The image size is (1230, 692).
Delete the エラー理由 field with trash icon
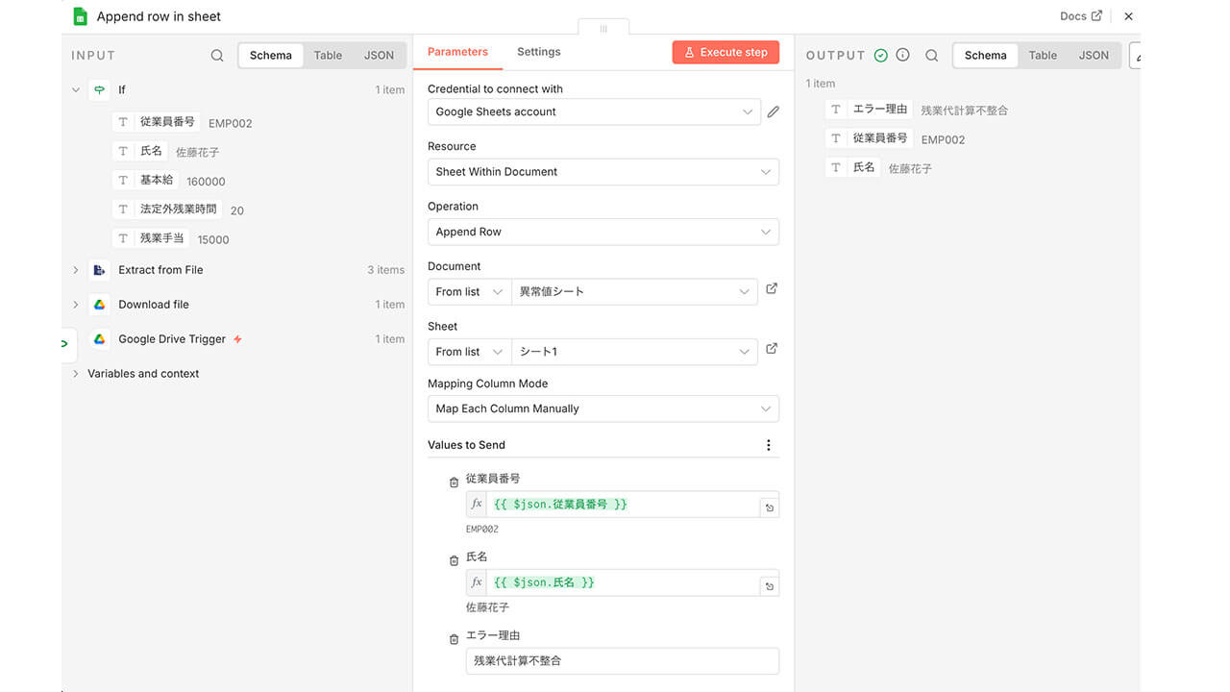454,639
